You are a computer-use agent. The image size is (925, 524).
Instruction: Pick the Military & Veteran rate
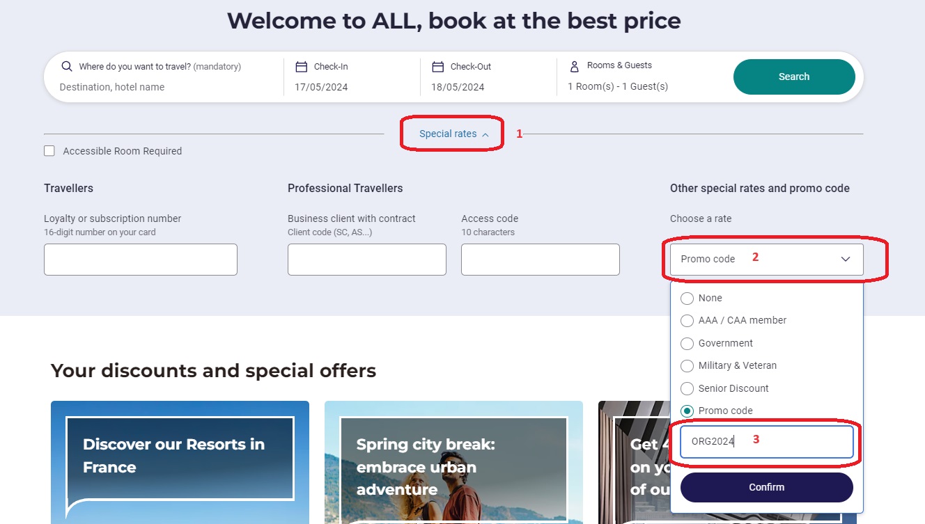click(687, 366)
